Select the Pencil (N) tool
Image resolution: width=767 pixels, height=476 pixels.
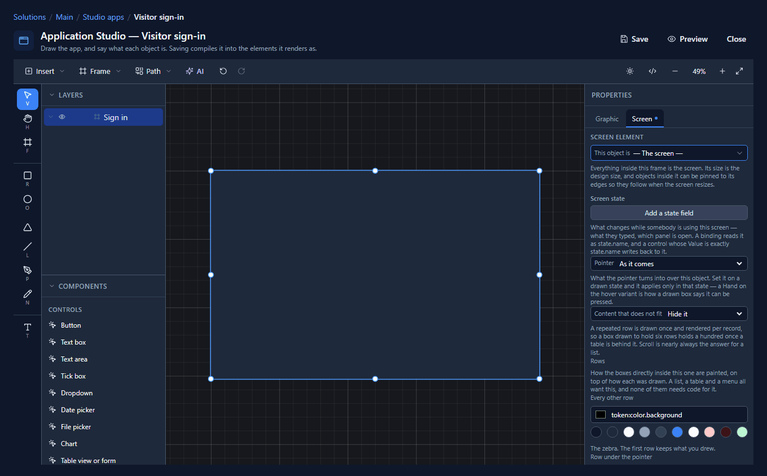(x=28, y=297)
